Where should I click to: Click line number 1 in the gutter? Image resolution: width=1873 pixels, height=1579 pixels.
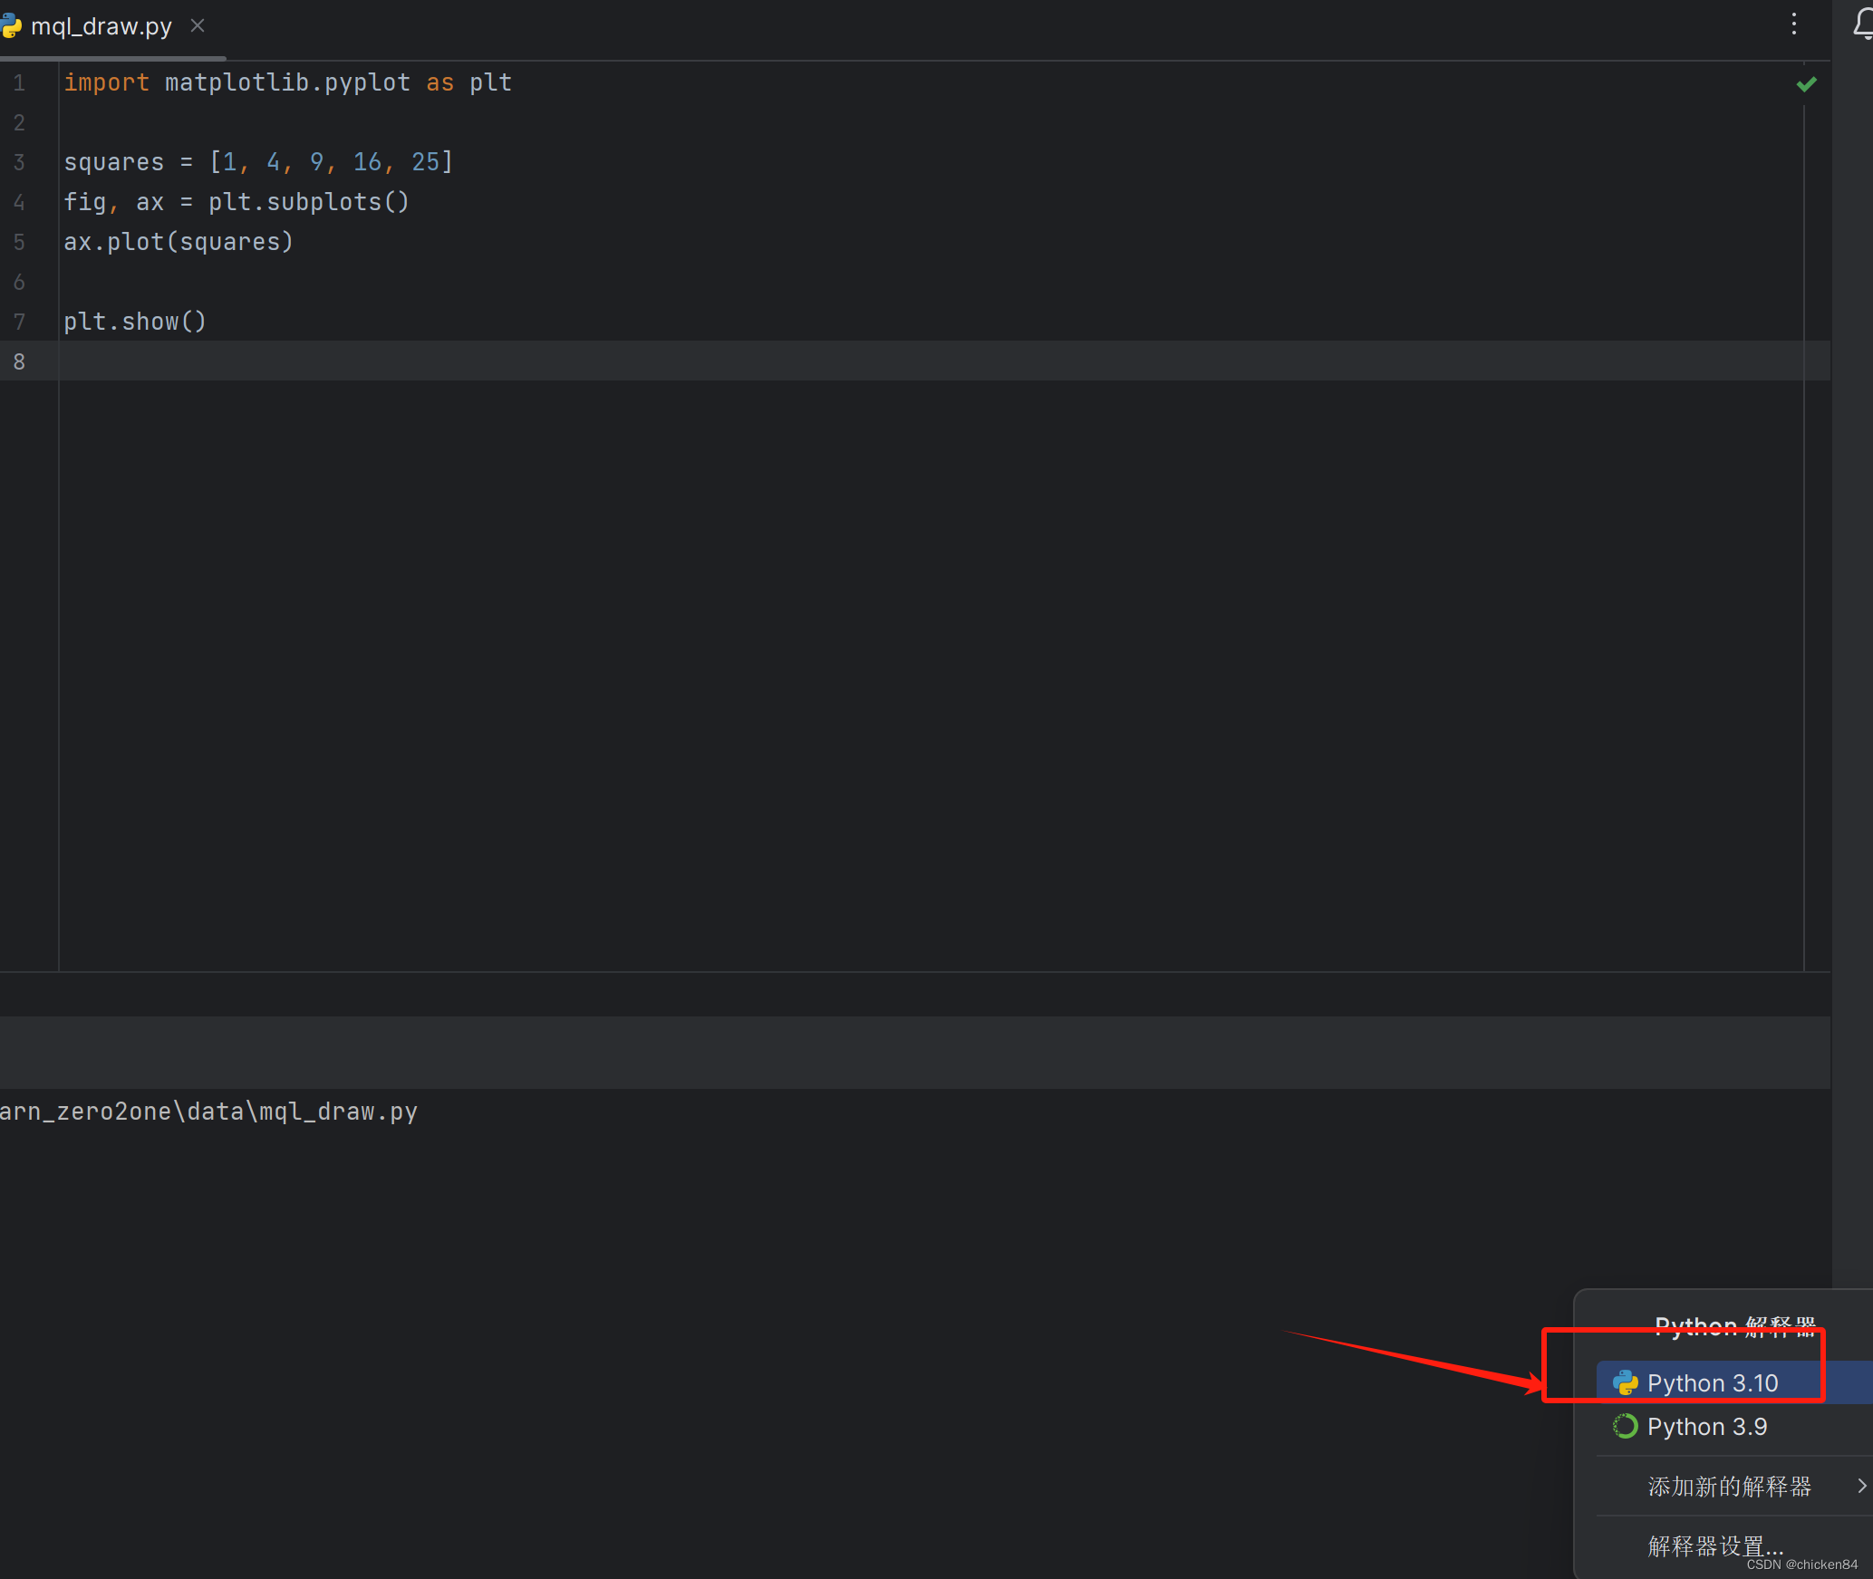pos(19,82)
